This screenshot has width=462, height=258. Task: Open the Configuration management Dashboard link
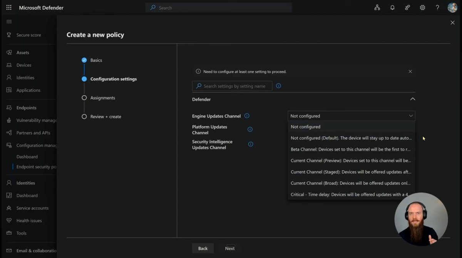[27, 157]
